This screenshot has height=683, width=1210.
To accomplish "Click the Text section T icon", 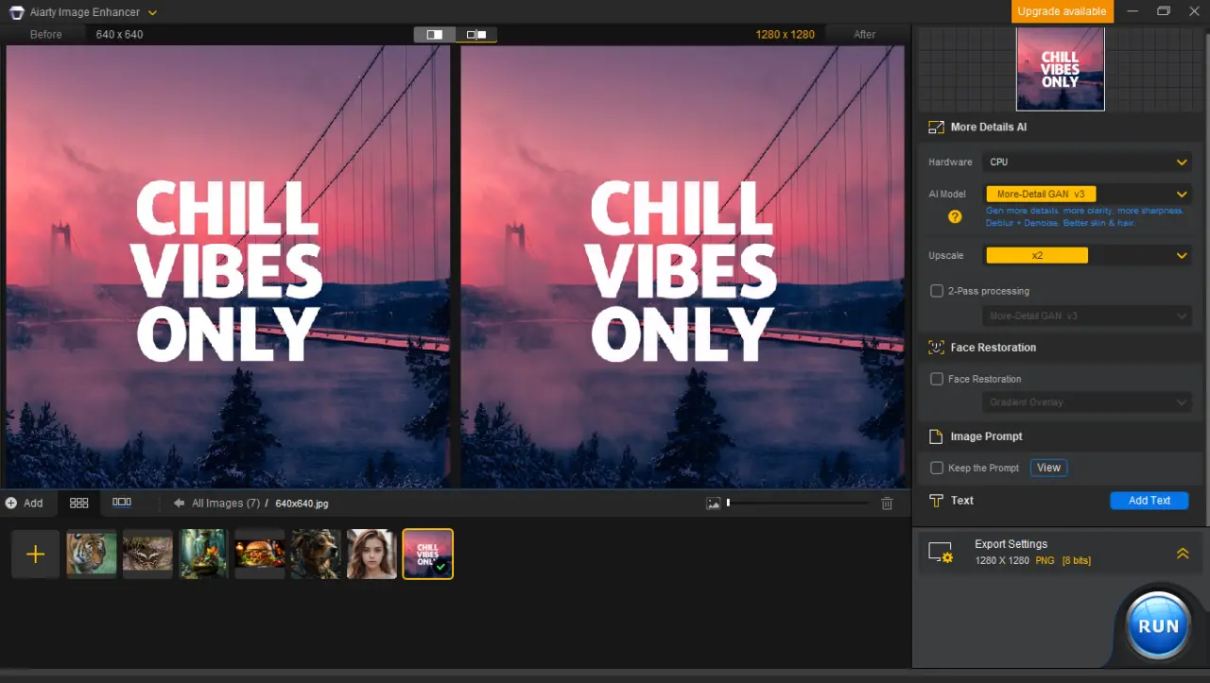I will [x=936, y=501].
